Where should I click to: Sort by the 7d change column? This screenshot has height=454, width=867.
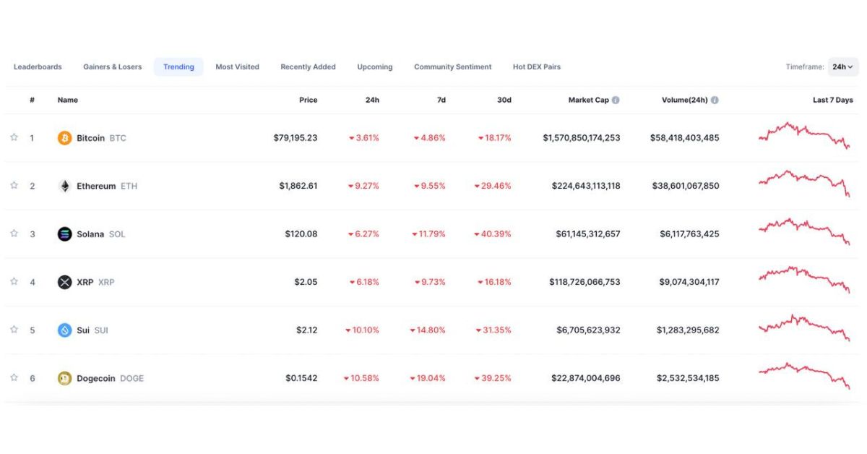pyautogui.click(x=441, y=100)
